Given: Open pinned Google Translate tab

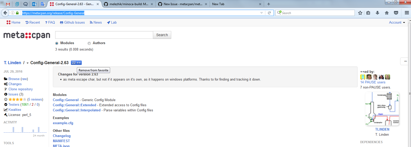Looking at the screenshot, I should [43, 4].
